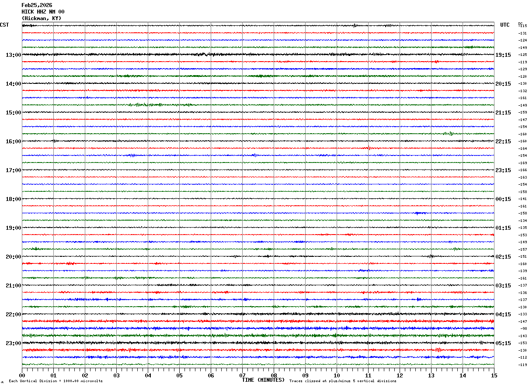Click minute 13 on the time axis
The width and height of the screenshot is (529, 387).
pyautogui.click(x=431, y=375)
